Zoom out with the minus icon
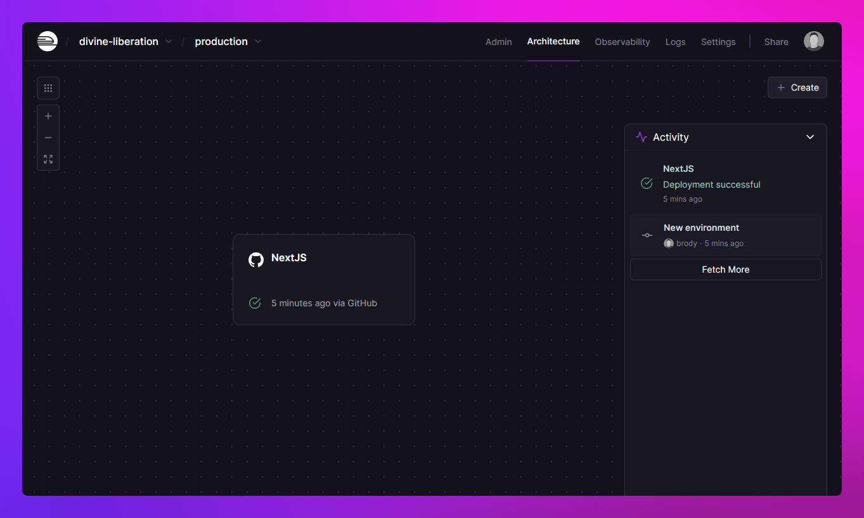Image resolution: width=864 pixels, height=518 pixels. pos(48,138)
